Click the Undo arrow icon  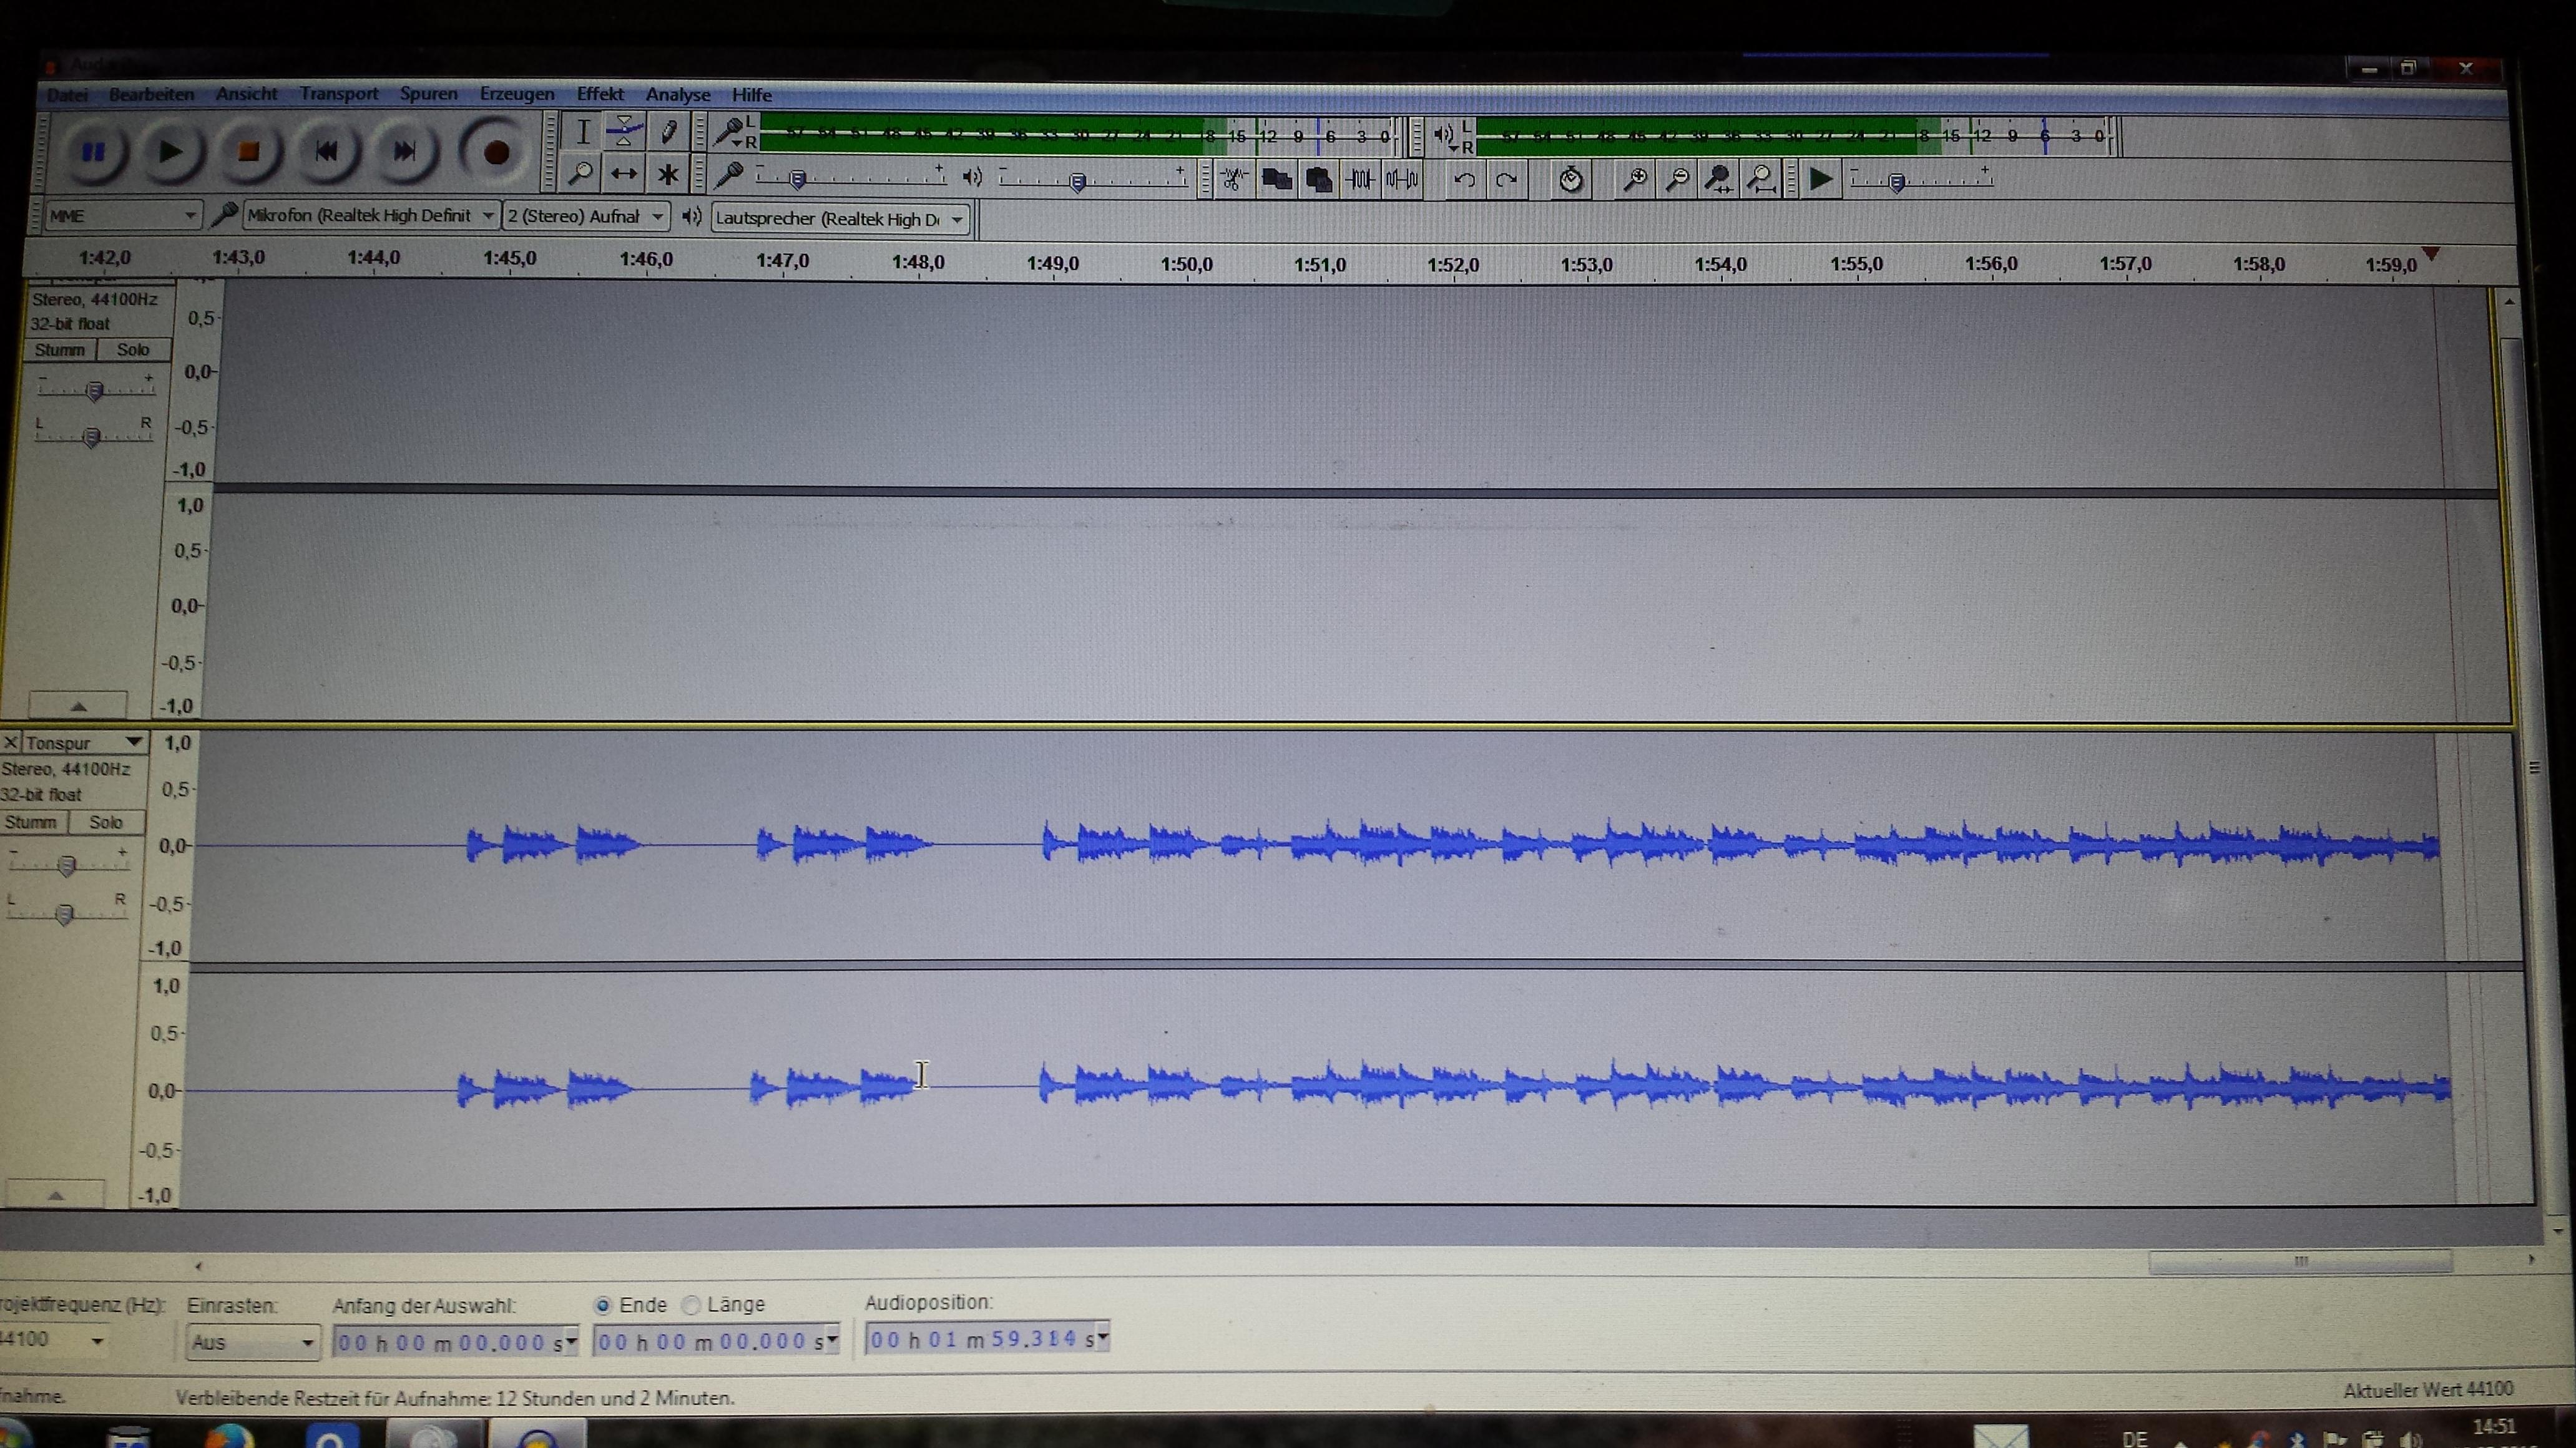1464,180
